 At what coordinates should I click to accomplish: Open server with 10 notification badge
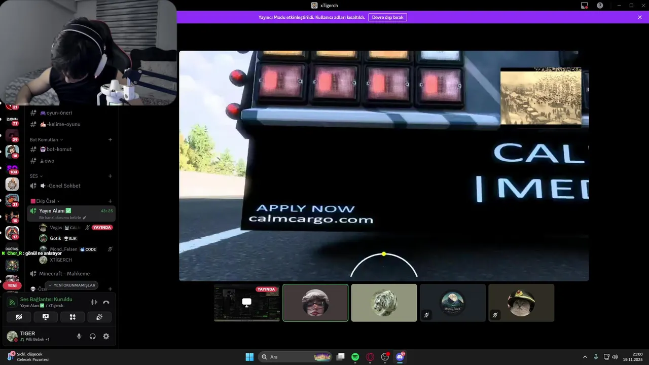[12, 217]
